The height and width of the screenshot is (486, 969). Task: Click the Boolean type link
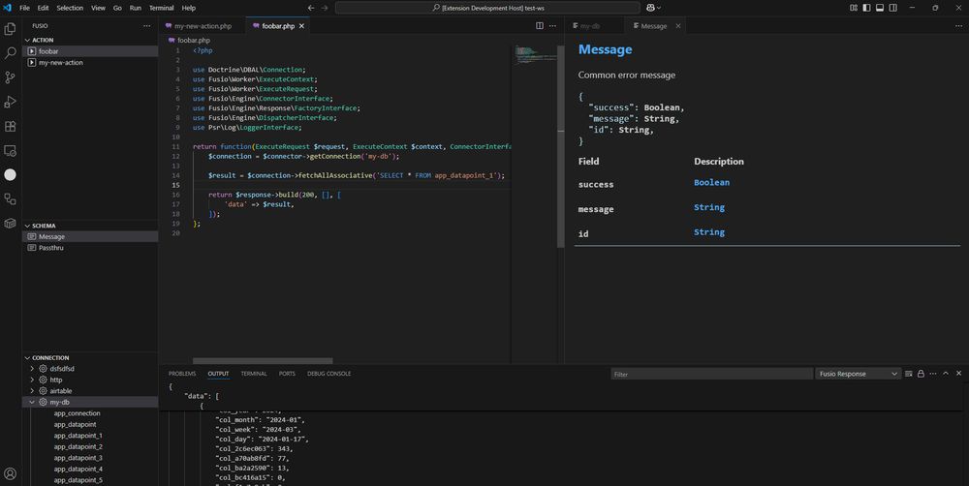click(711, 183)
